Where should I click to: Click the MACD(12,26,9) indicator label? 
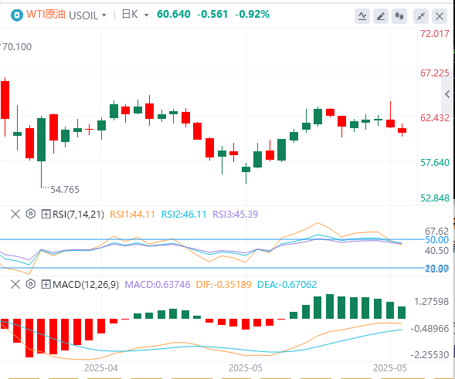pyautogui.click(x=86, y=285)
